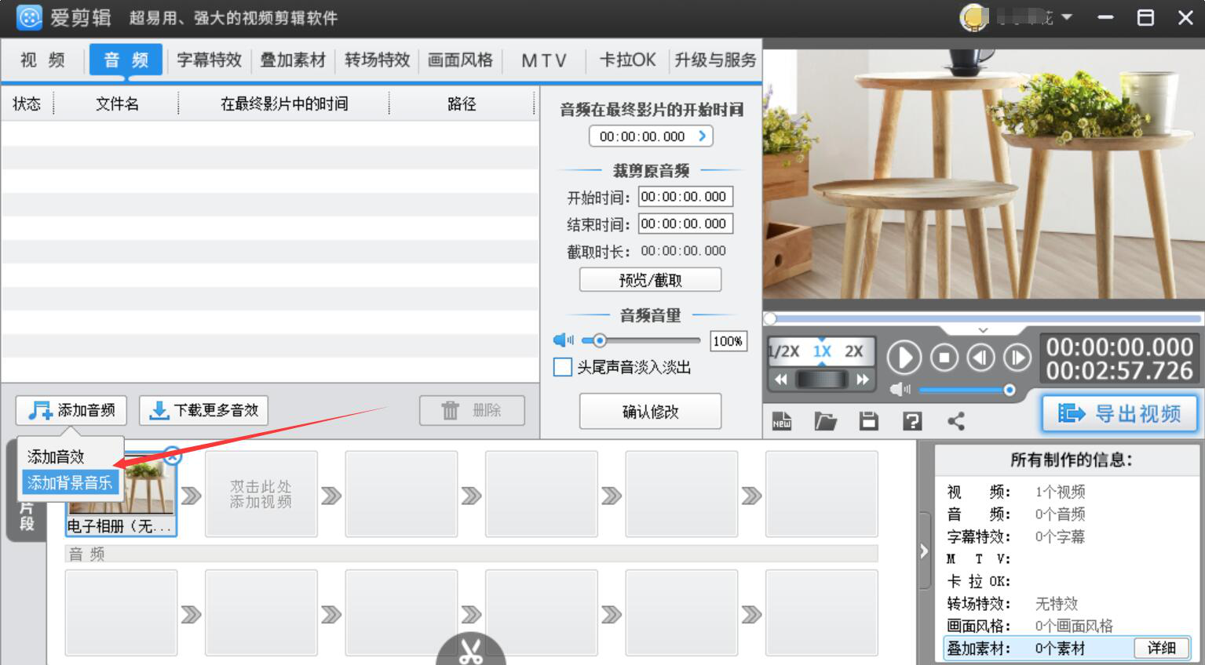Click the 双击此处添加视频 placeholder slot
The width and height of the screenshot is (1205, 665).
pyautogui.click(x=261, y=494)
